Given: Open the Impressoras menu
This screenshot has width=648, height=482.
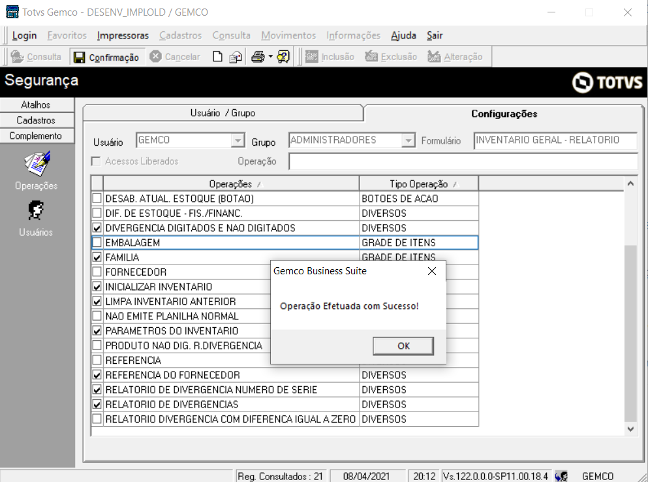Looking at the screenshot, I should point(123,35).
